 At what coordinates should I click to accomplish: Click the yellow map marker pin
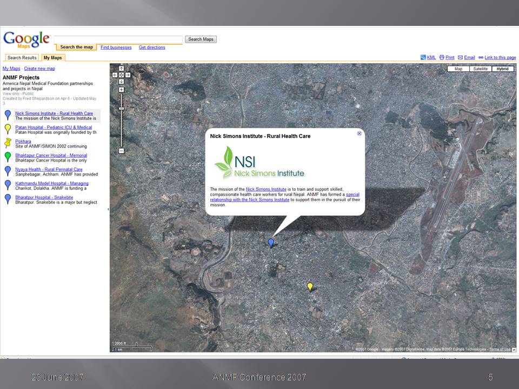point(310,286)
